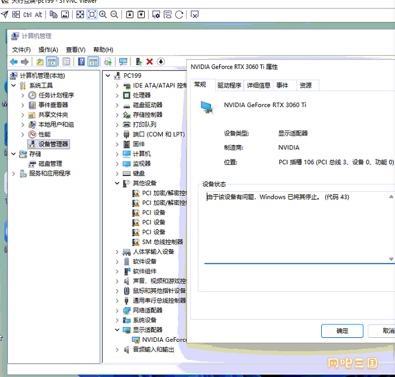The width and height of the screenshot is (395, 377).
Task: Expand the 服务和应用程序 node
Action: (14, 173)
